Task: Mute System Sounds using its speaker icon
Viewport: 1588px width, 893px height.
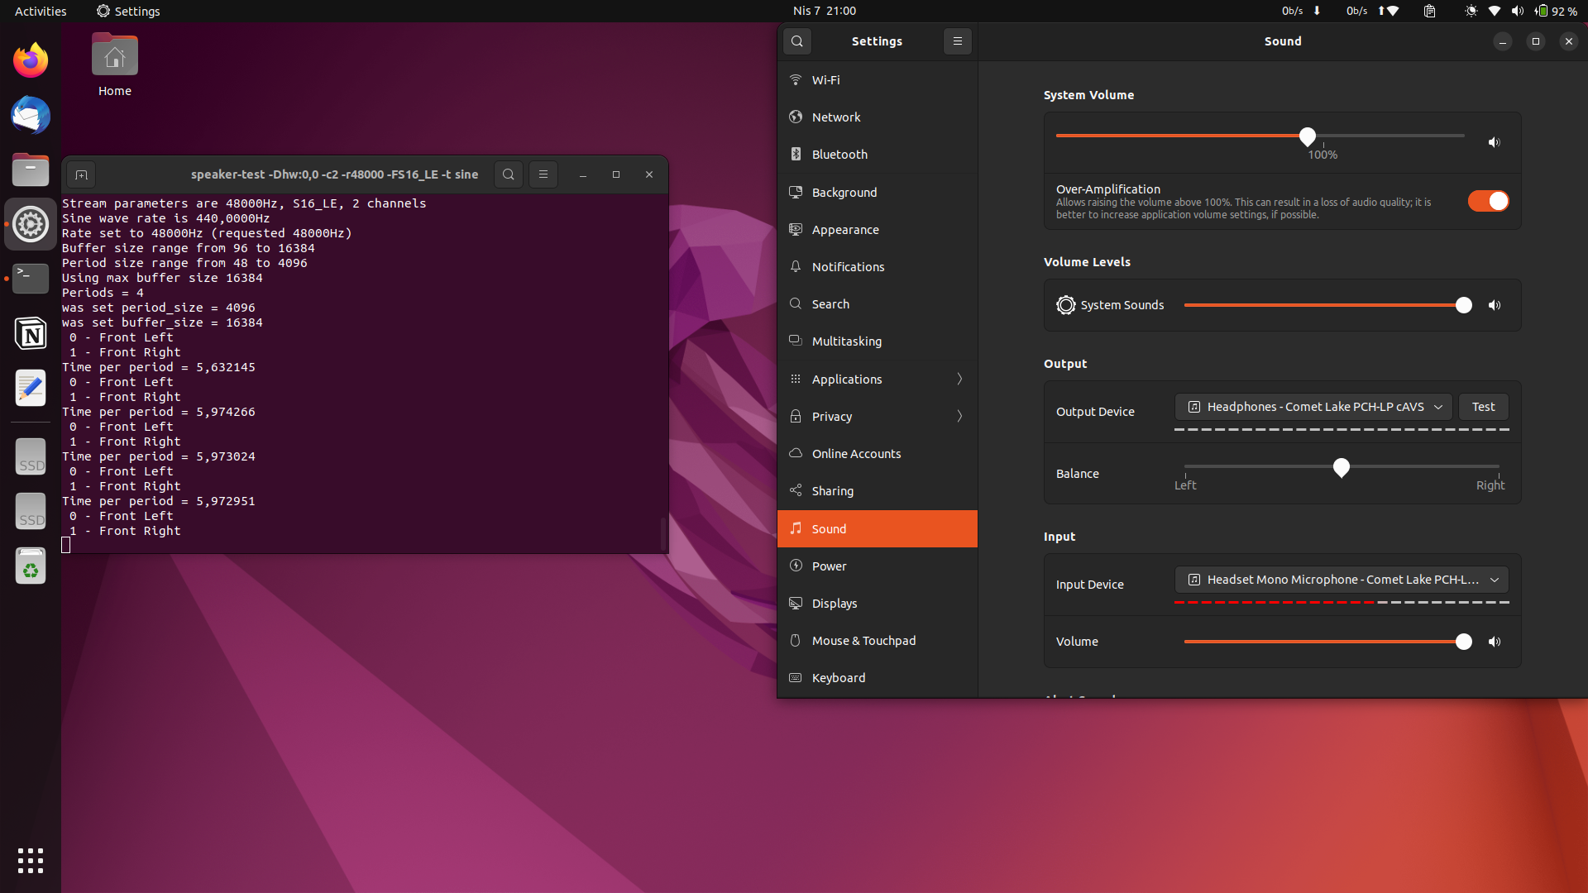Action: 1495,305
